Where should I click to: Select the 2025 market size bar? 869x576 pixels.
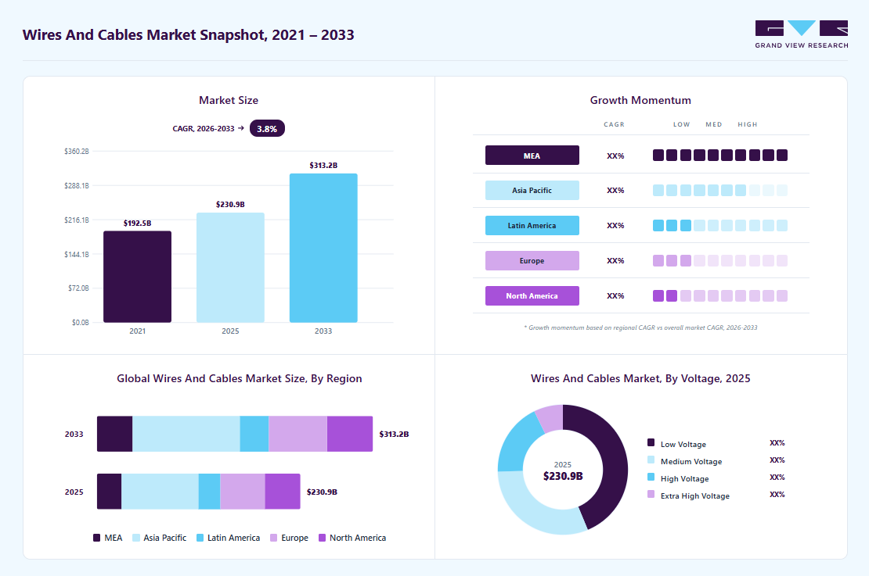(230, 267)
